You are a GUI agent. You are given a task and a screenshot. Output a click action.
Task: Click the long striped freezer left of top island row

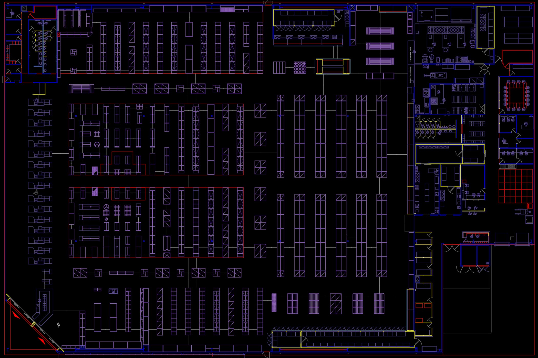click(81, 89)
